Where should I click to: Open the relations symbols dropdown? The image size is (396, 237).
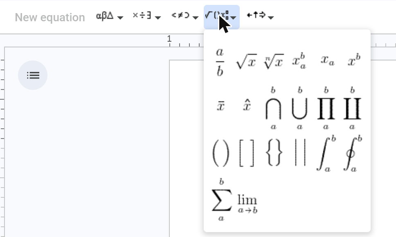click(x=184, y=16)
